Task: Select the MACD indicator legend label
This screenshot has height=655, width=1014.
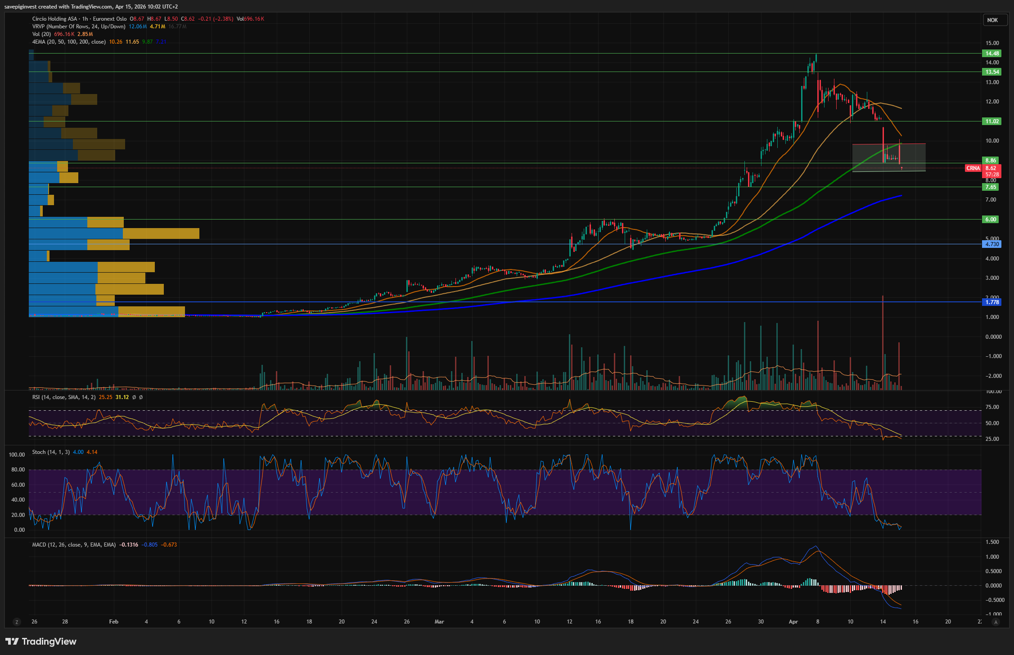Action: point(73,545)
